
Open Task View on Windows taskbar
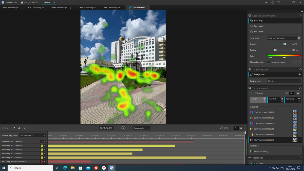click(x=57, y=168)
